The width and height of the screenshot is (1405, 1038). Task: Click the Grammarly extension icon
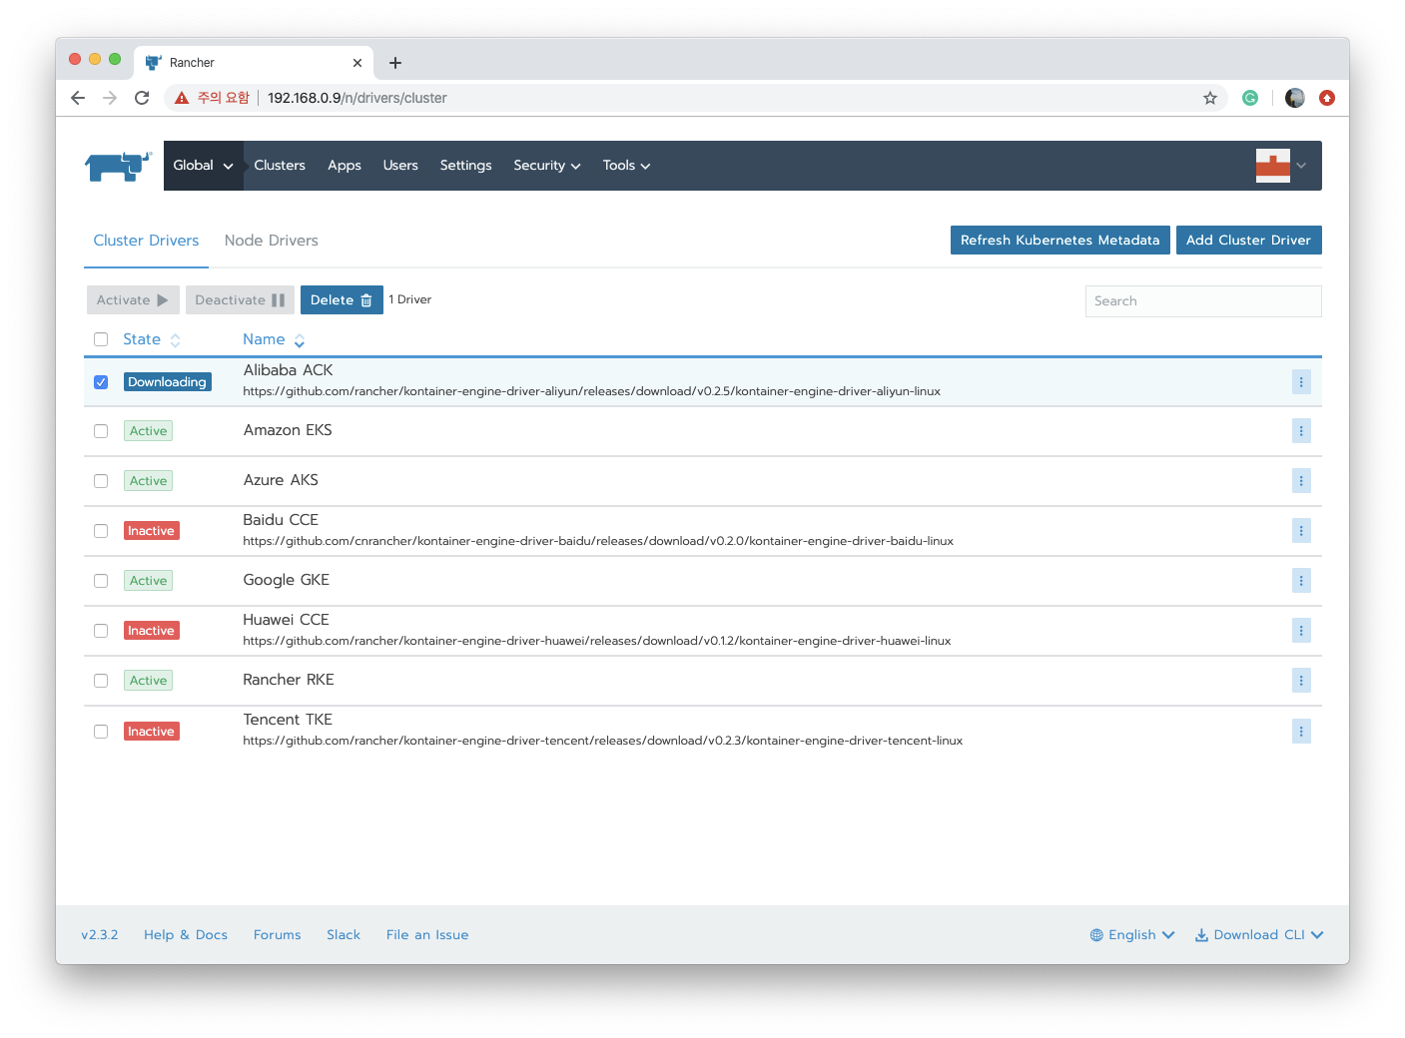pos(1250,98)
